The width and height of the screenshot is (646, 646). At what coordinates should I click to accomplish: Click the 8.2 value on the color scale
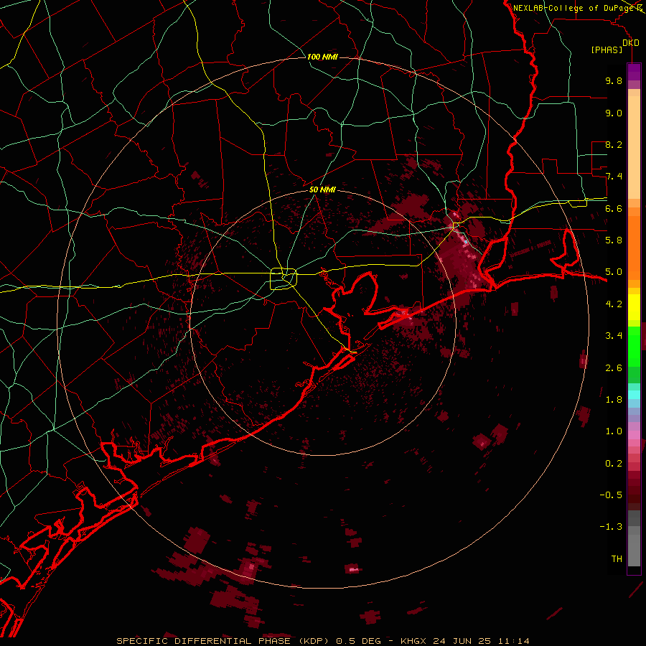pos(614,144)
